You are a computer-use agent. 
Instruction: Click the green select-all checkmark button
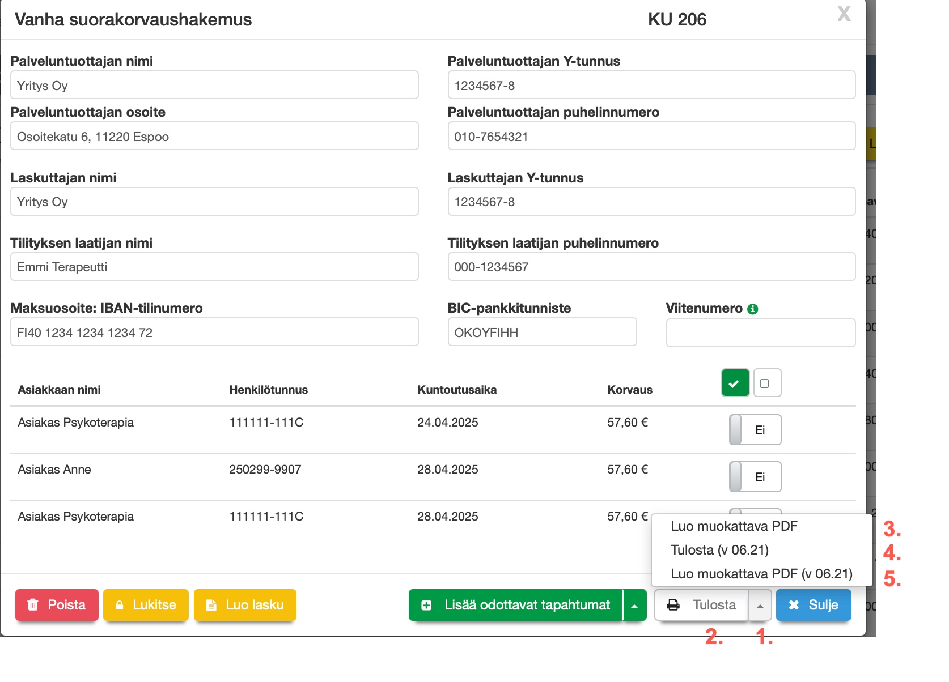coord(735,383)
